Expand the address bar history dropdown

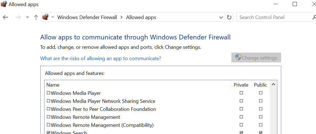click(x=221, y=17)
